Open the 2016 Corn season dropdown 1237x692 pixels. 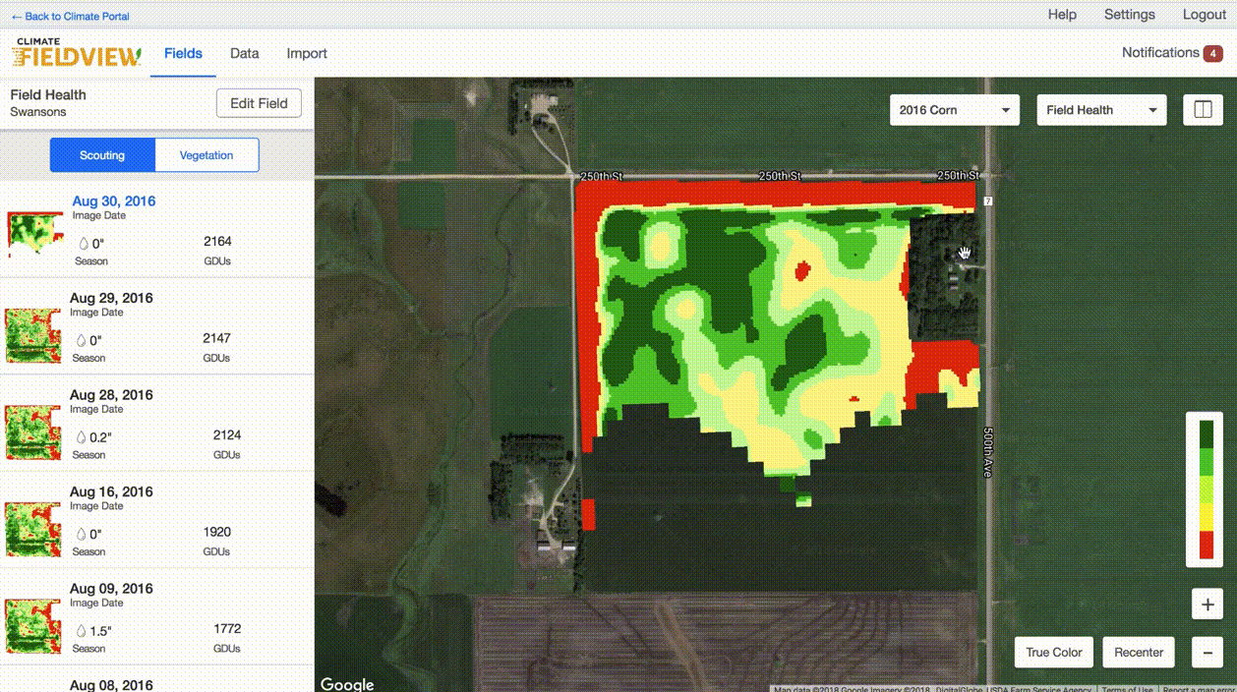click(954, 110)
